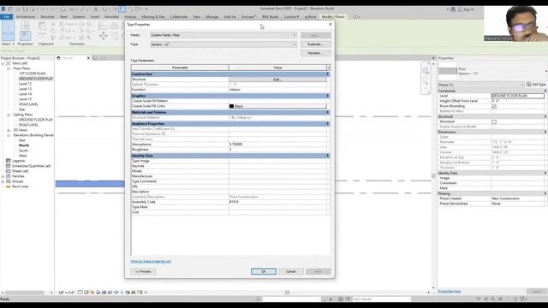
Task: Collapse the Floor Plans tree node
Action: [9, 68]
